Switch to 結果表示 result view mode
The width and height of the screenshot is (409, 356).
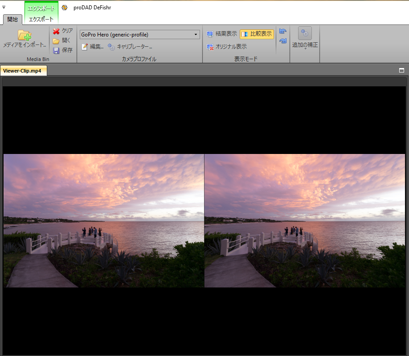[222, 34]
